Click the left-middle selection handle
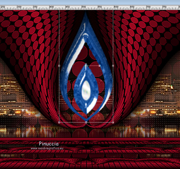180x169 pixels. click(59, 66)
